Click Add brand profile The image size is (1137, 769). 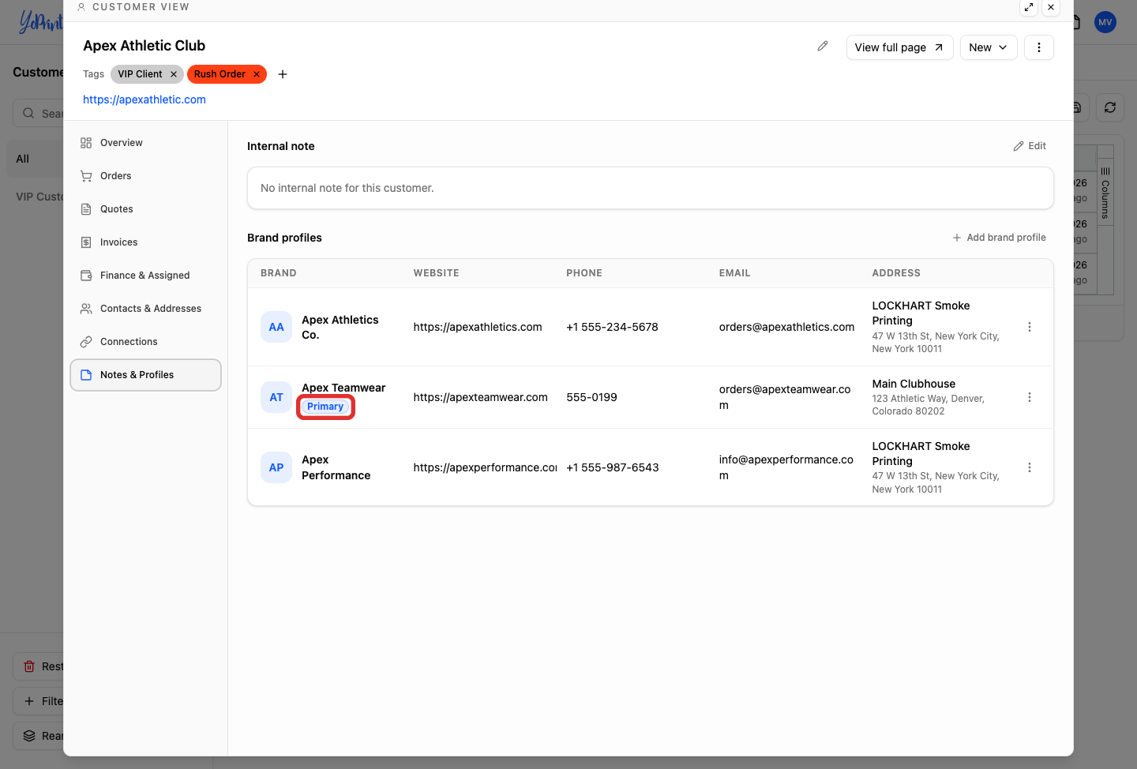(999, 238)
